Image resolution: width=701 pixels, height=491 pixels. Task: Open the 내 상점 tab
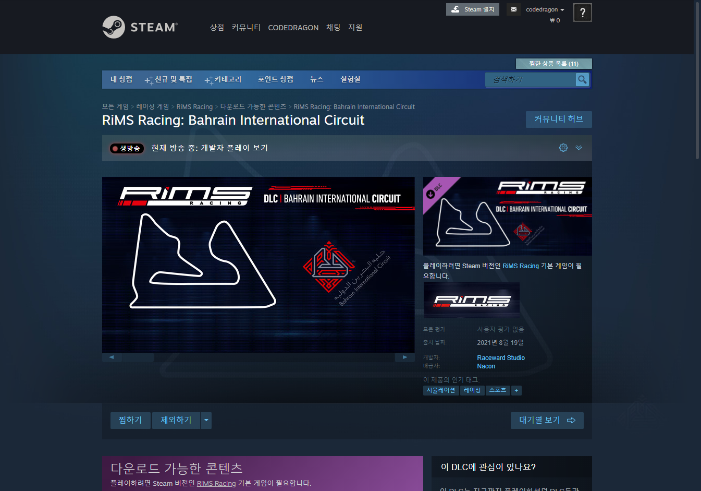121,79
